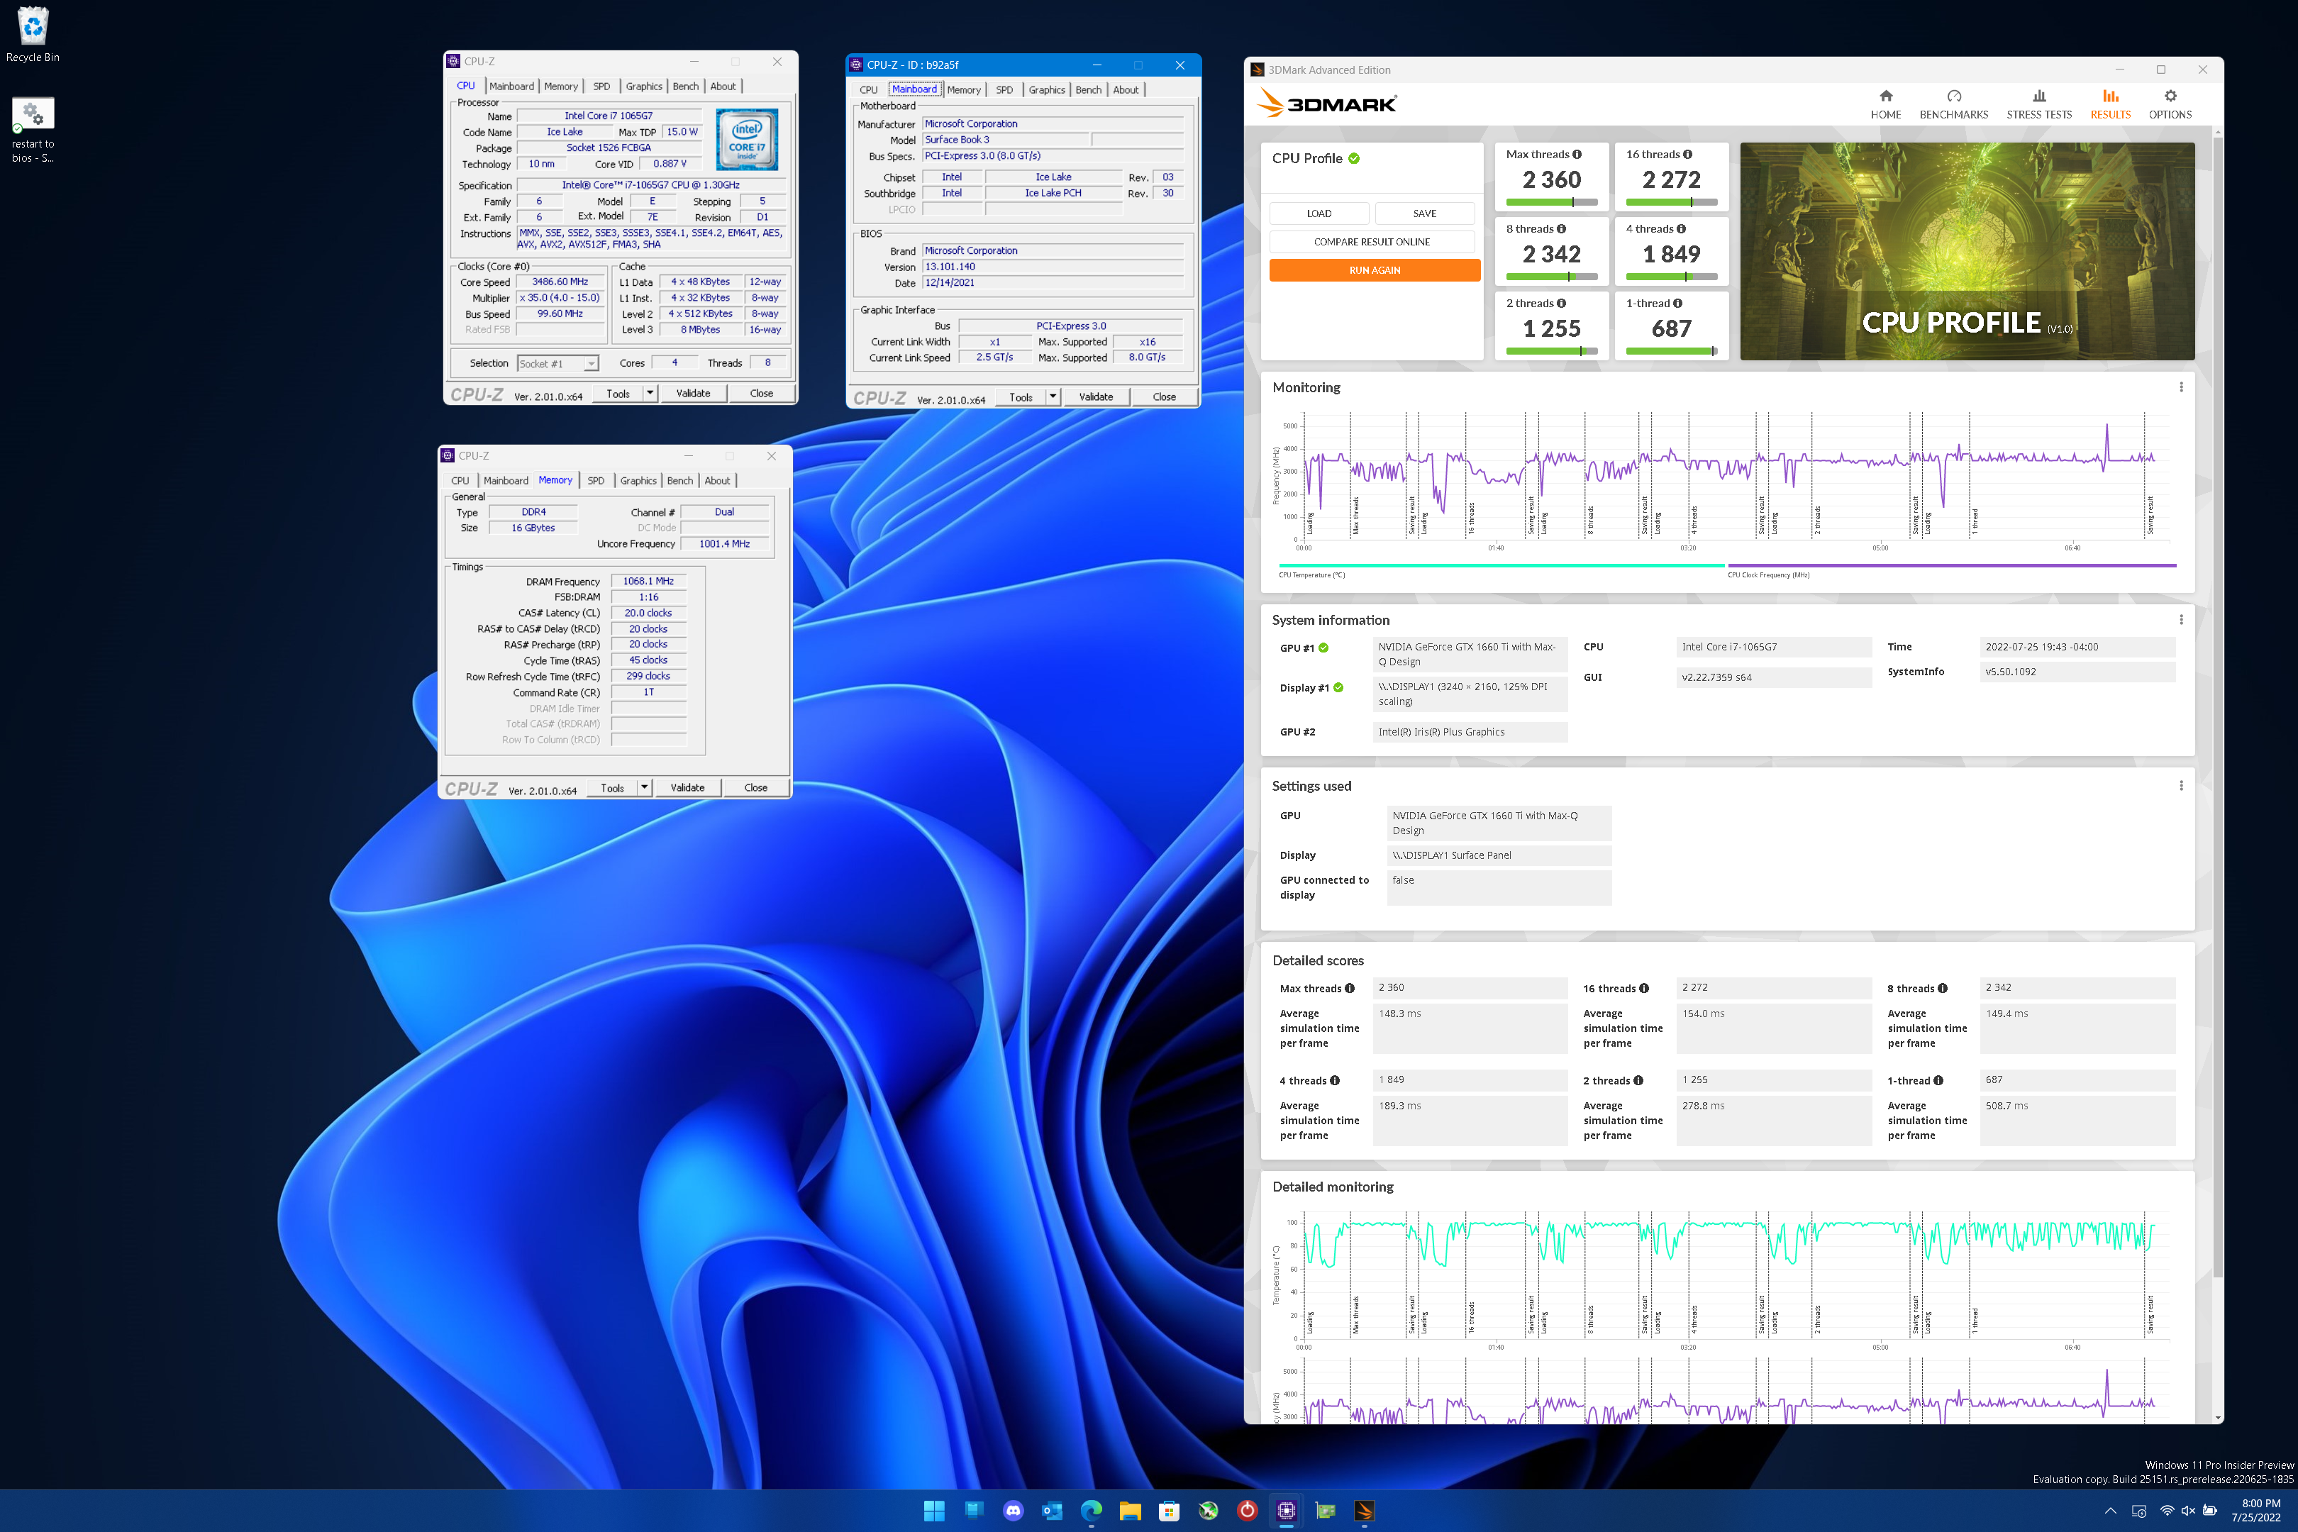Click COMPARE RESULT ONLINE button
Screen dimensions: 2298x1532
(1372, 241)
